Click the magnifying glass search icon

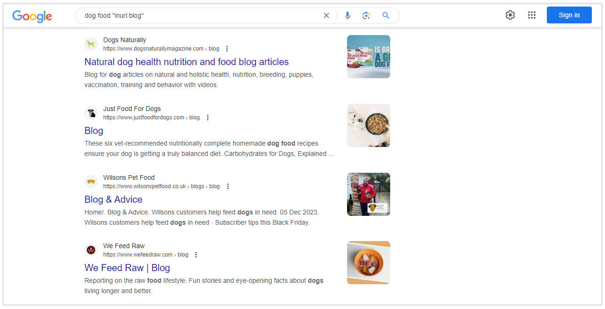tap(386, 15)
